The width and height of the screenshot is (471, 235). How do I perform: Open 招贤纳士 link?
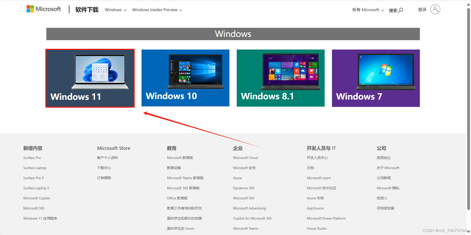point(384,158)
